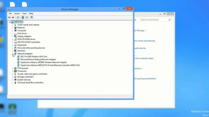Screen dimensions: 209x117
Task: Select the 'Disk drives' tree label
Action: click(22, 33)
